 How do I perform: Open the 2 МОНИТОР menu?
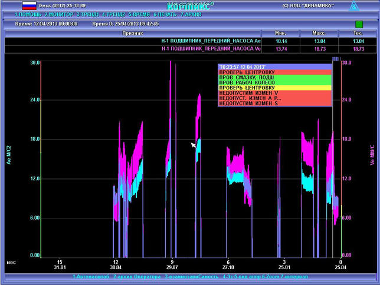tap(59, 14)
